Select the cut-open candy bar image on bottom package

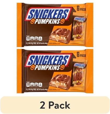pos(60,81)
